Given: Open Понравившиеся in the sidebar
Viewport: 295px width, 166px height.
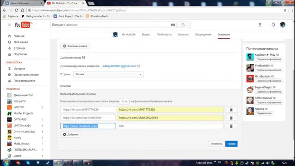Looking at the screenshot, I should coord(24,81).
